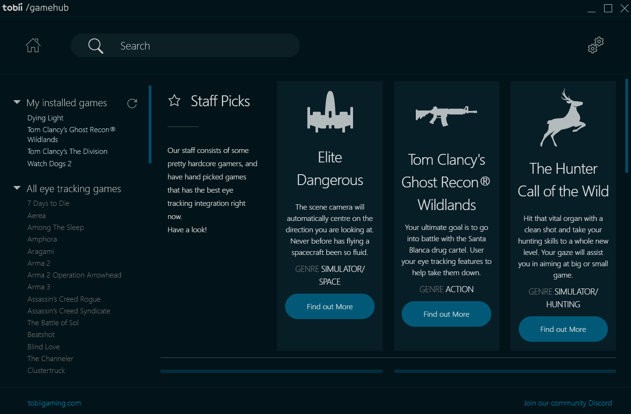Image resolution: width=631 pixels, height=414 pixels.
Task: Click the My installed games heading
Action: (x=67, y=103)
